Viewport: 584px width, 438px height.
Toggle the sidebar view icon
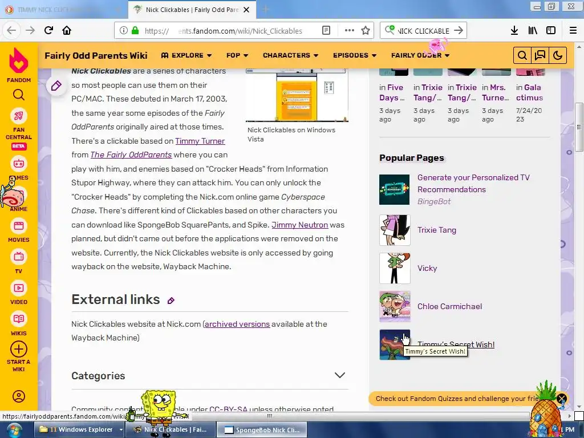[551, 31]
